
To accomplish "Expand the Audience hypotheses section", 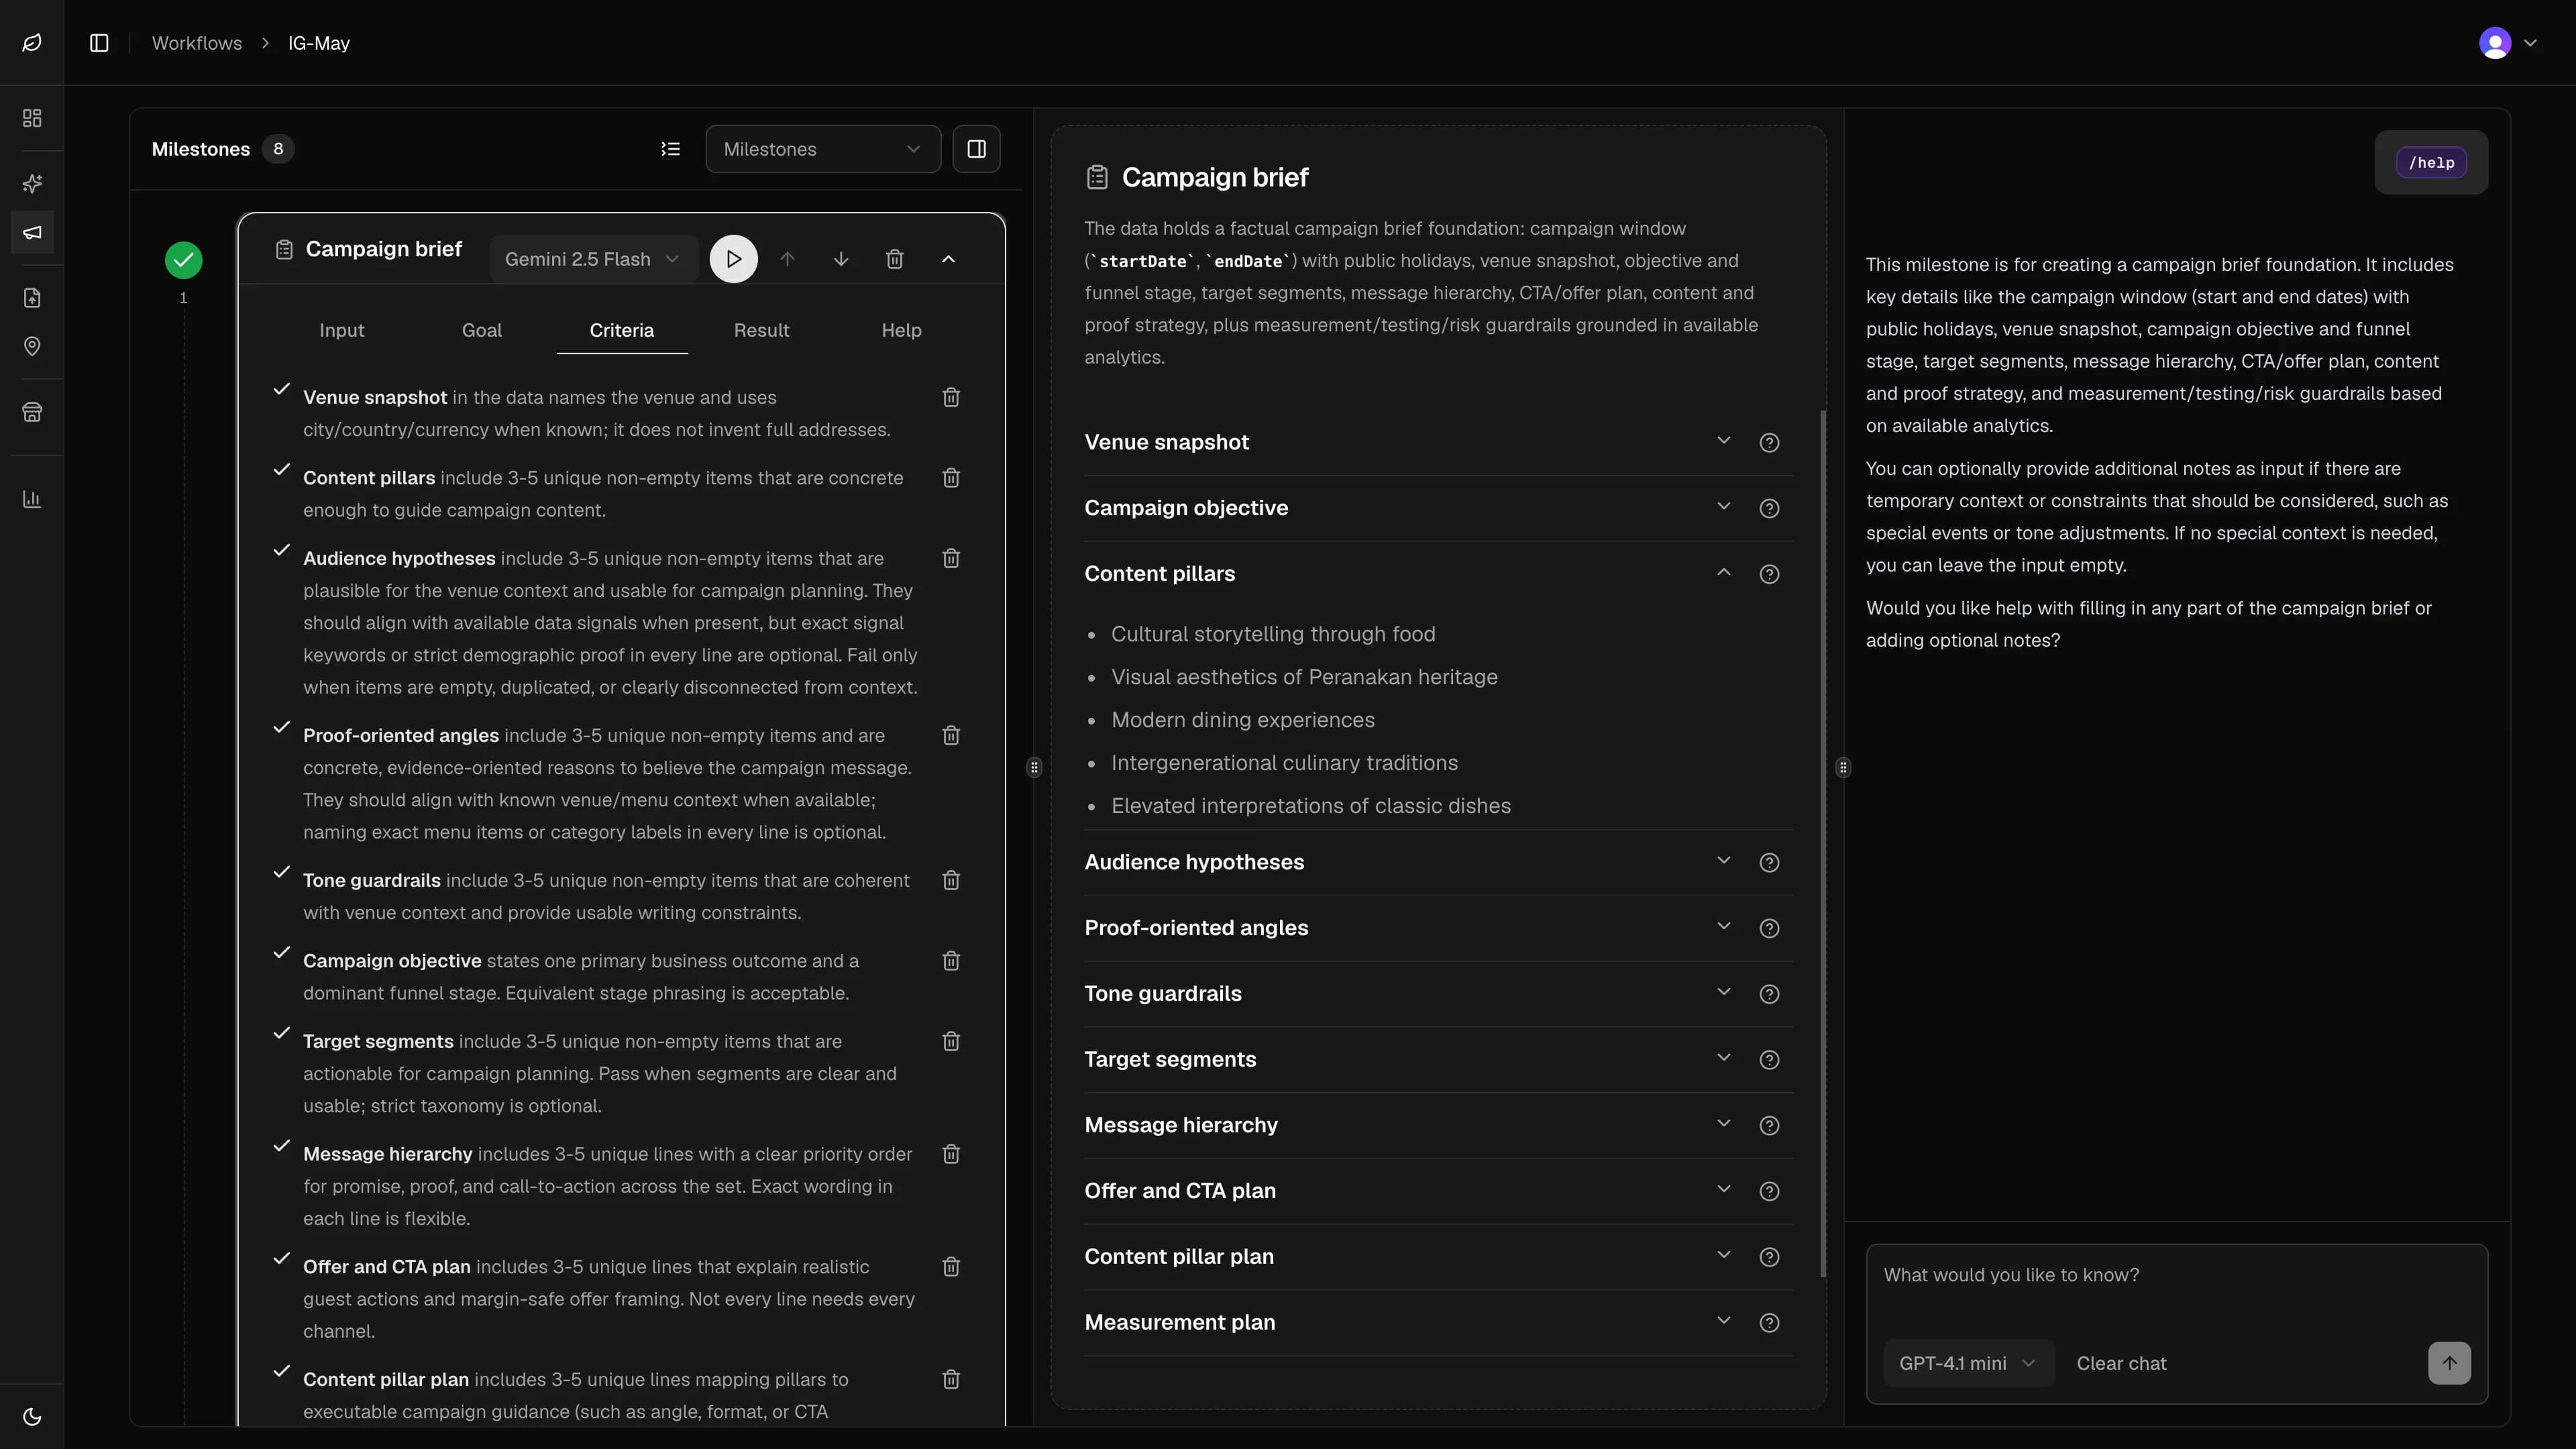I will coord(1723,861).
